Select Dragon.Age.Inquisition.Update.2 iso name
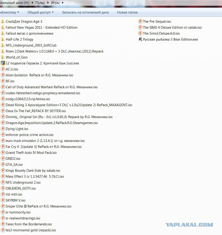Viewport: 222px width, 235px height. (52, 123)
